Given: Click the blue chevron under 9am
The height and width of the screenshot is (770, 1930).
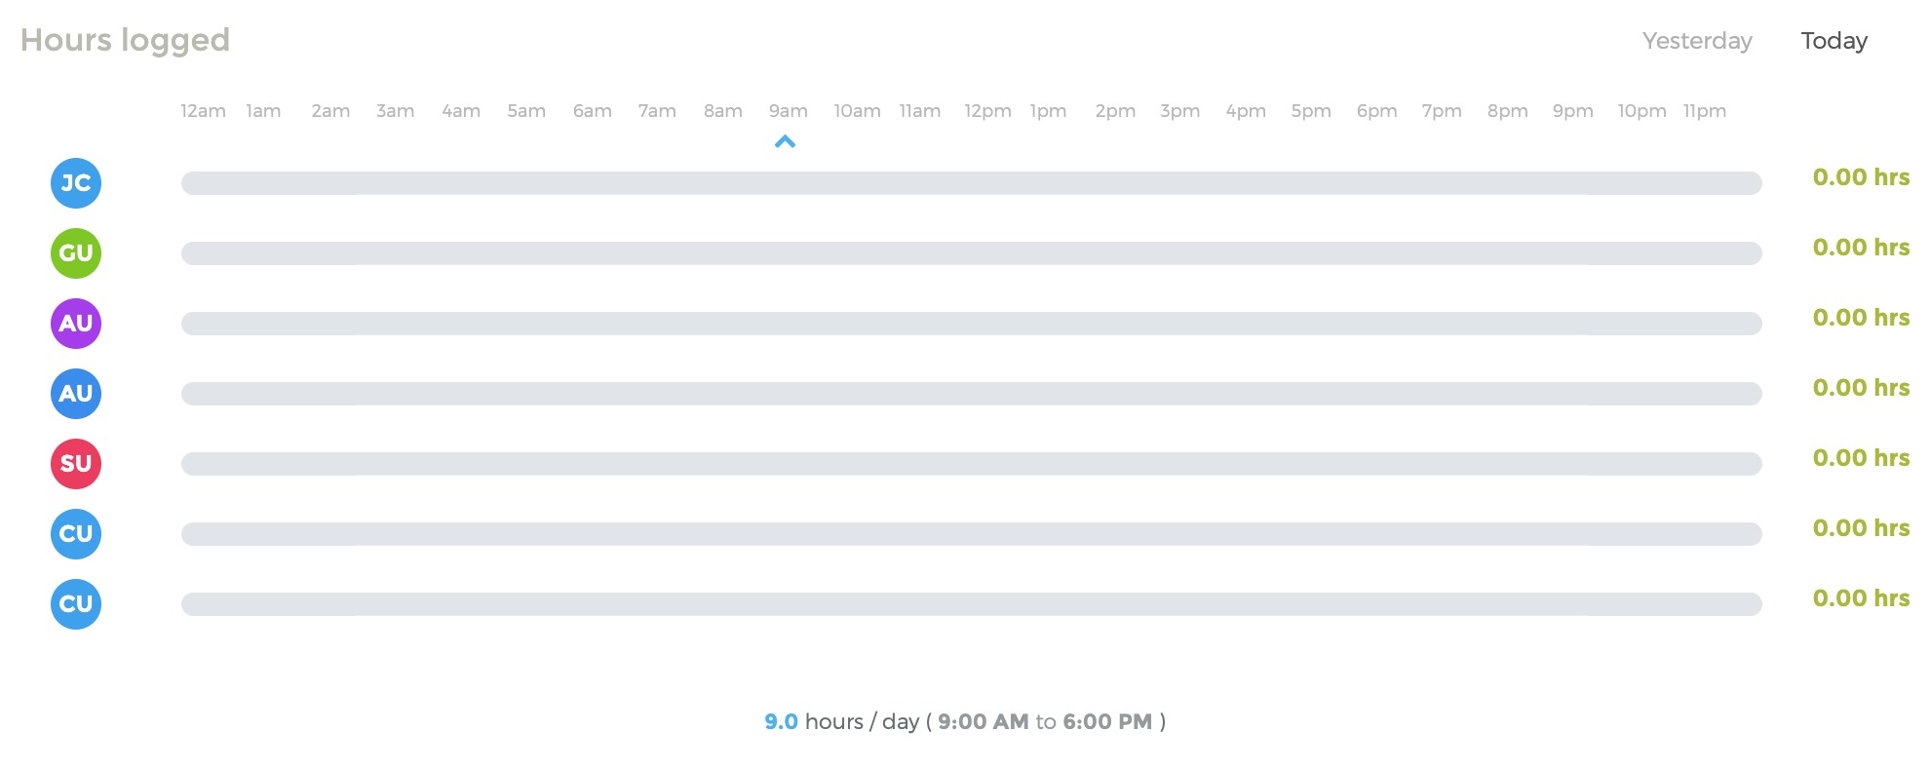Looking at the screenshot, I should tap(785, 142).
